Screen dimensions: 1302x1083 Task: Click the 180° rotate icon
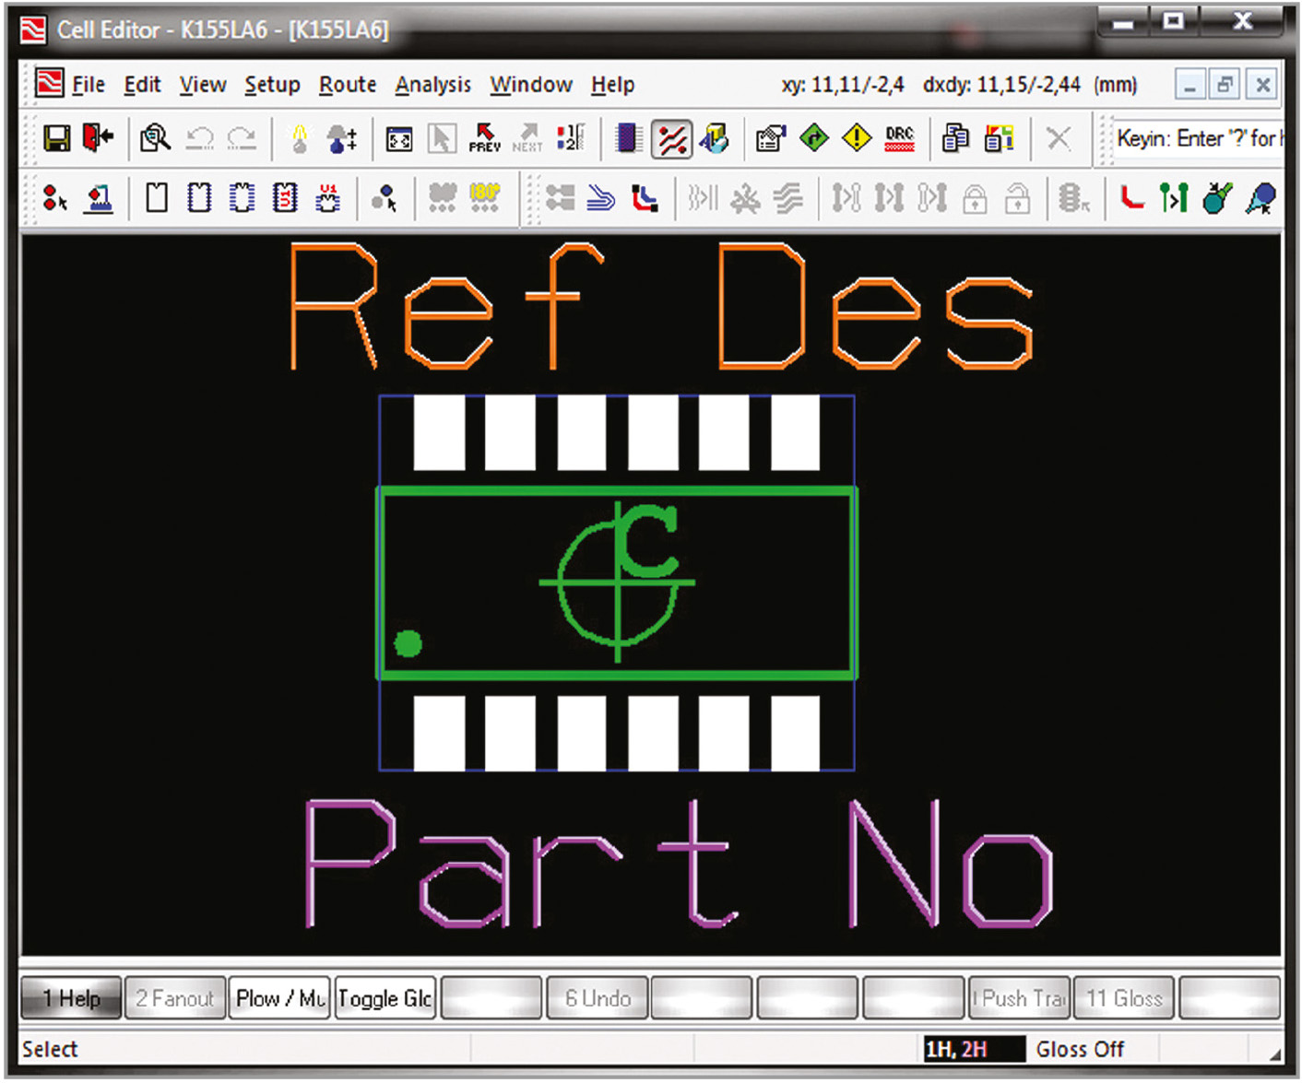click(x=484, y=197)
